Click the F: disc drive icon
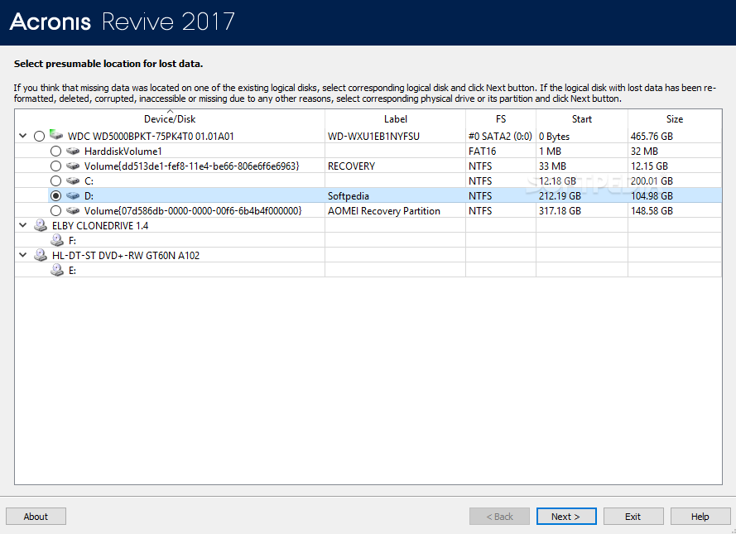Viewport: 736px width, 534px height. 56,241
